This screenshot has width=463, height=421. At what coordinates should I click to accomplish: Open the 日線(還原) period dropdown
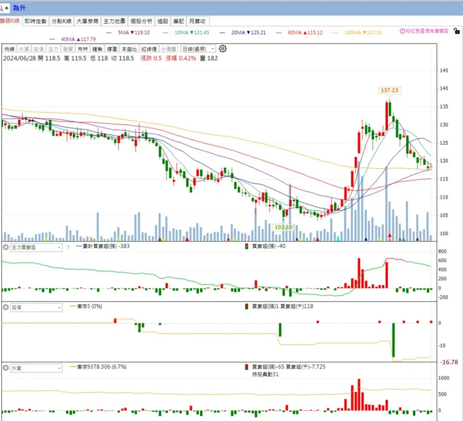[198, 49]
